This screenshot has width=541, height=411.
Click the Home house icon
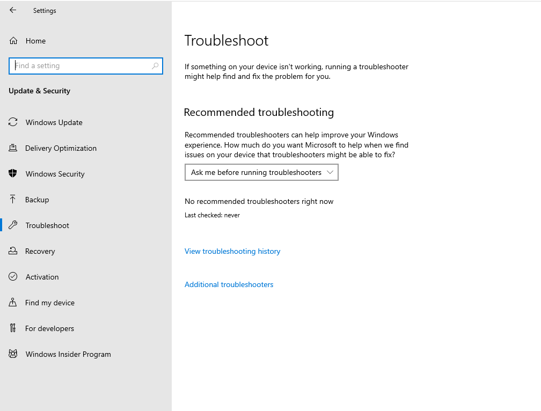point(13,41)
